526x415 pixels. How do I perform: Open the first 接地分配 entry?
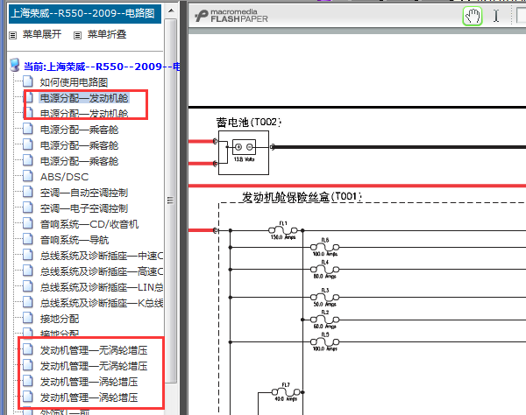coord(60,319)
